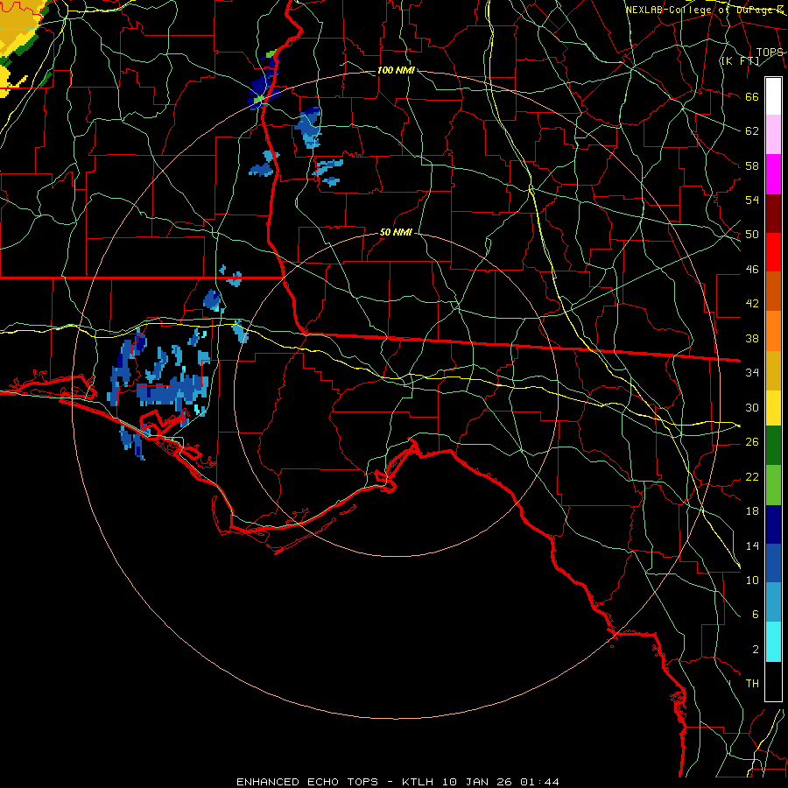Click the "58" legend value
788x788 pixels.
coord(752,165)
